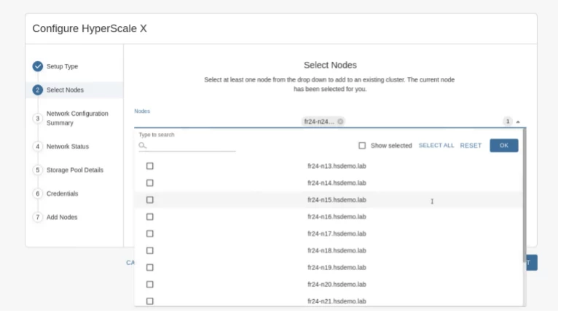Remove the fr24-n24 chip with its X icon

click(340, 122)
